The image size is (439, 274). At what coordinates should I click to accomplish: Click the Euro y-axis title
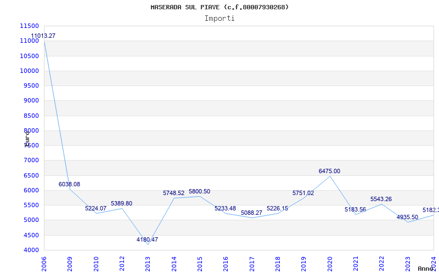pos(27,139)
